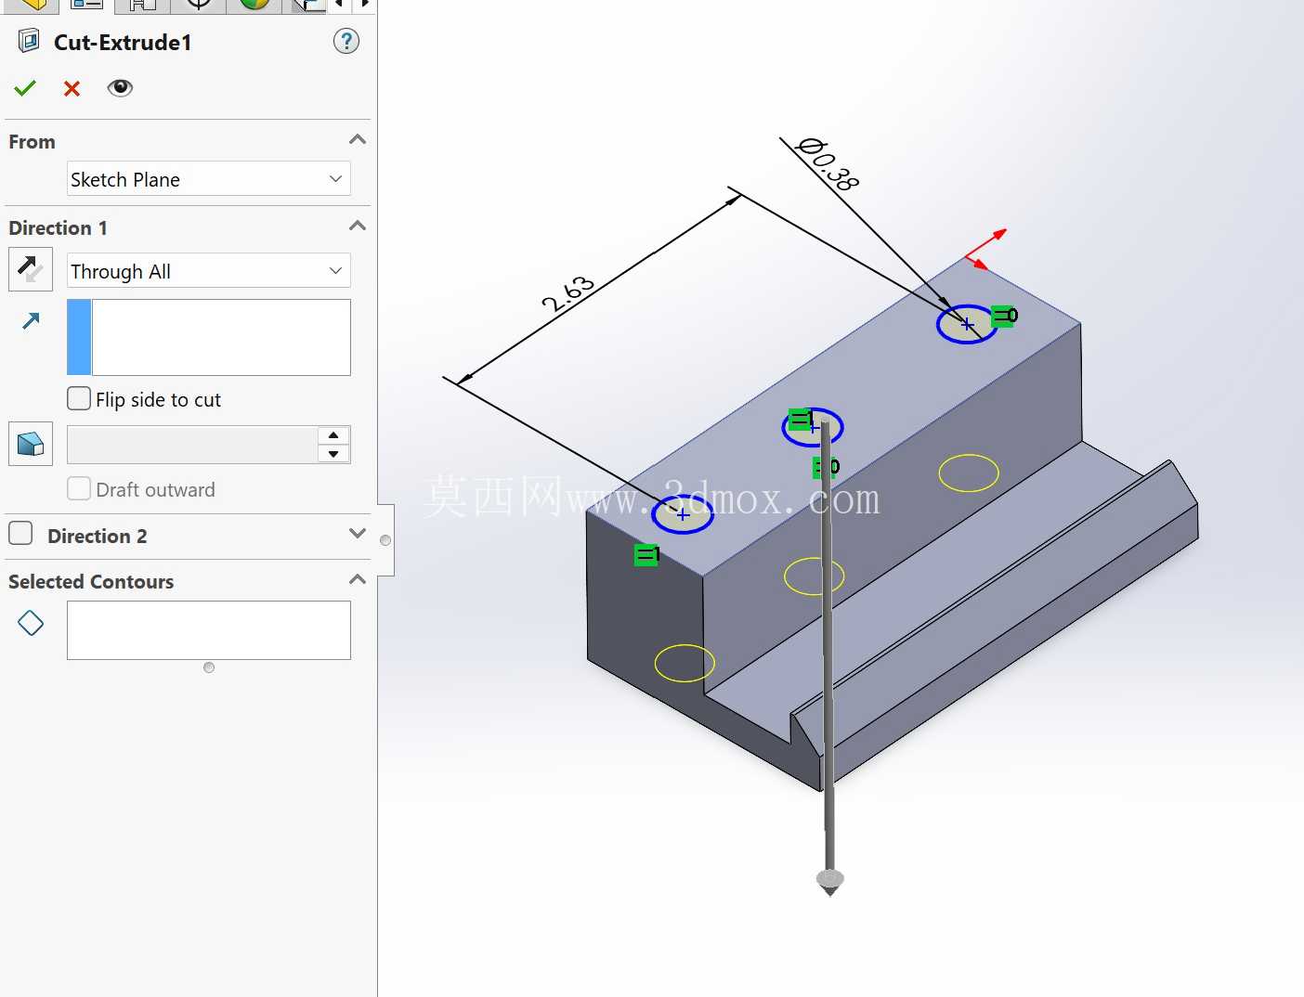Toggle the Draft On/Off button
Viewport: 1304px width, 997px height.
click(31, 444)
